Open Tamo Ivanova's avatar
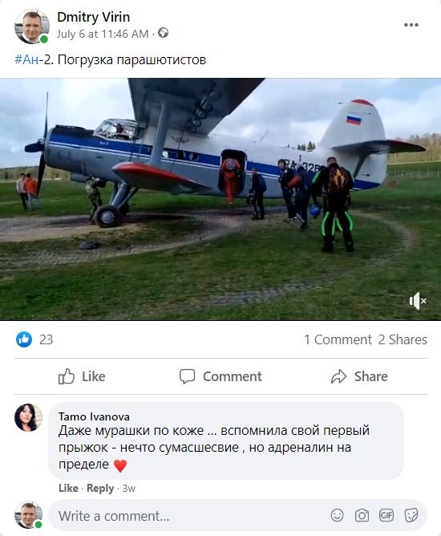Image resolution: width=441 pixels, height=536 pixels. pos(28,417)
